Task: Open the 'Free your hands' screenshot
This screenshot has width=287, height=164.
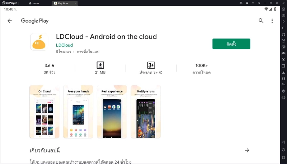Action: (x=78, y=112)
